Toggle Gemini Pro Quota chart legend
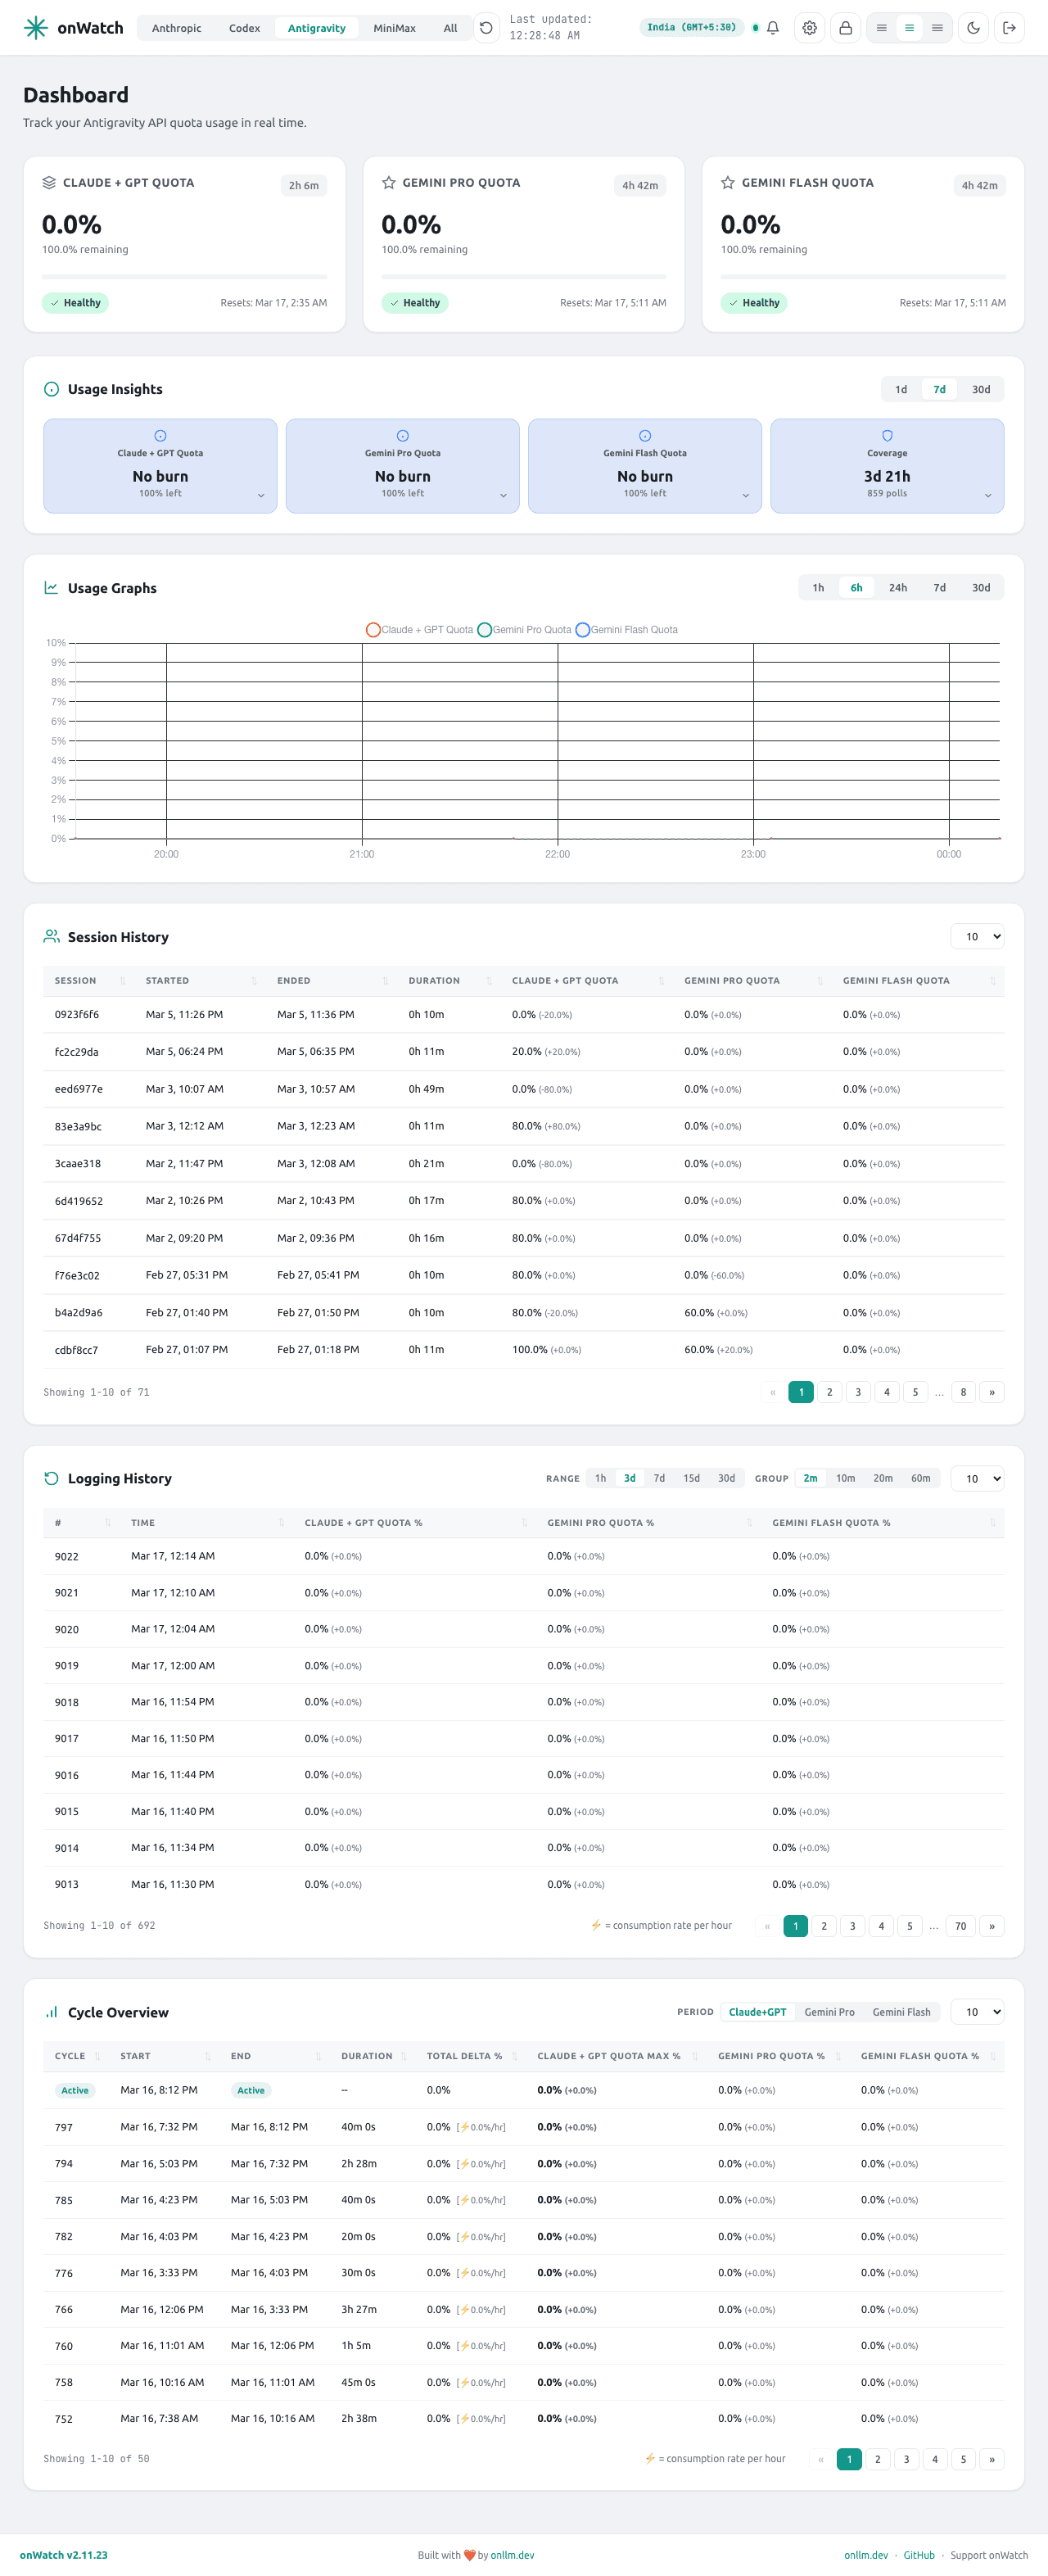Screen dimensions: 1048x2576 (x=525, y=630)
